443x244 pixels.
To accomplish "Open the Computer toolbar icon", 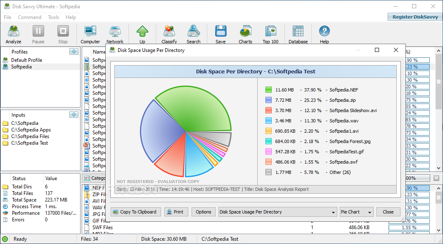I will tap(90, 34).
